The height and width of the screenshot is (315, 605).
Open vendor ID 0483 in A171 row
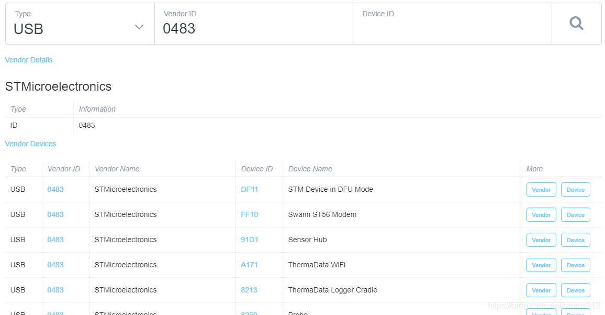tap(55, 265)
